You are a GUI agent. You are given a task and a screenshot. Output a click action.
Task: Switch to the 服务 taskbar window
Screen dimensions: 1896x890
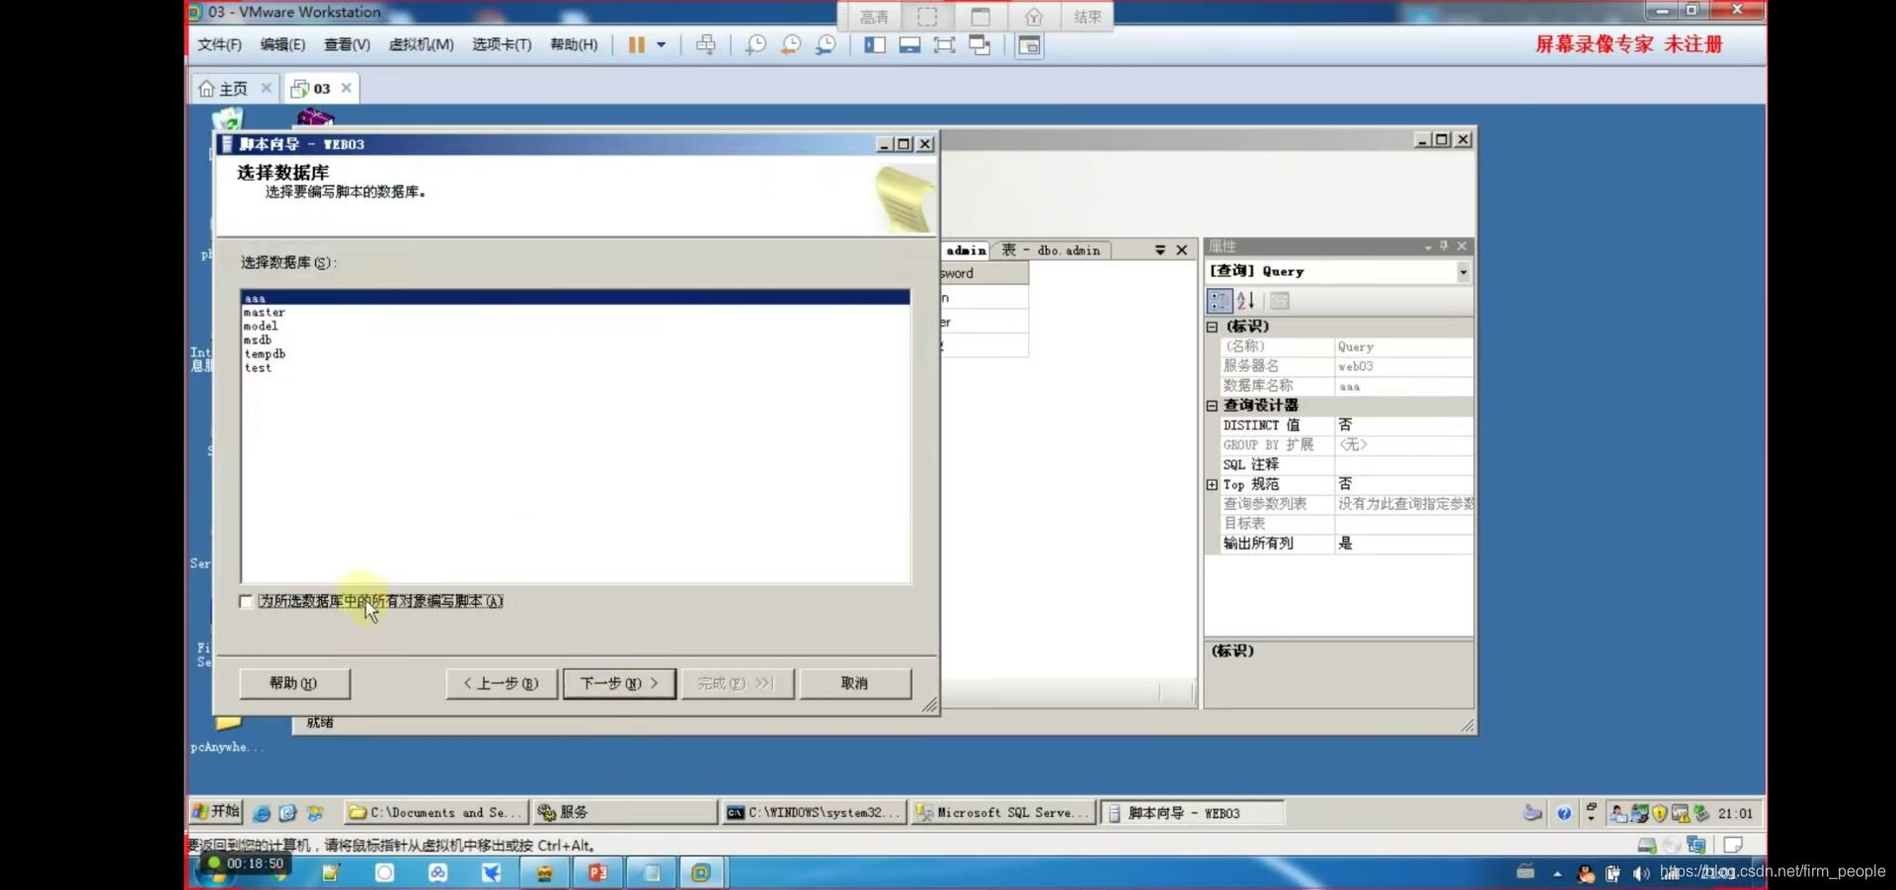click(626, 813)
